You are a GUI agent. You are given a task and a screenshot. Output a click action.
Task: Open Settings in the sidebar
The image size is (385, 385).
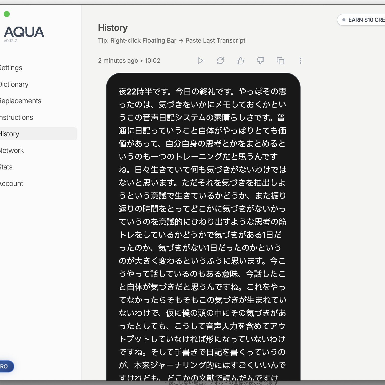click(11, 68)
